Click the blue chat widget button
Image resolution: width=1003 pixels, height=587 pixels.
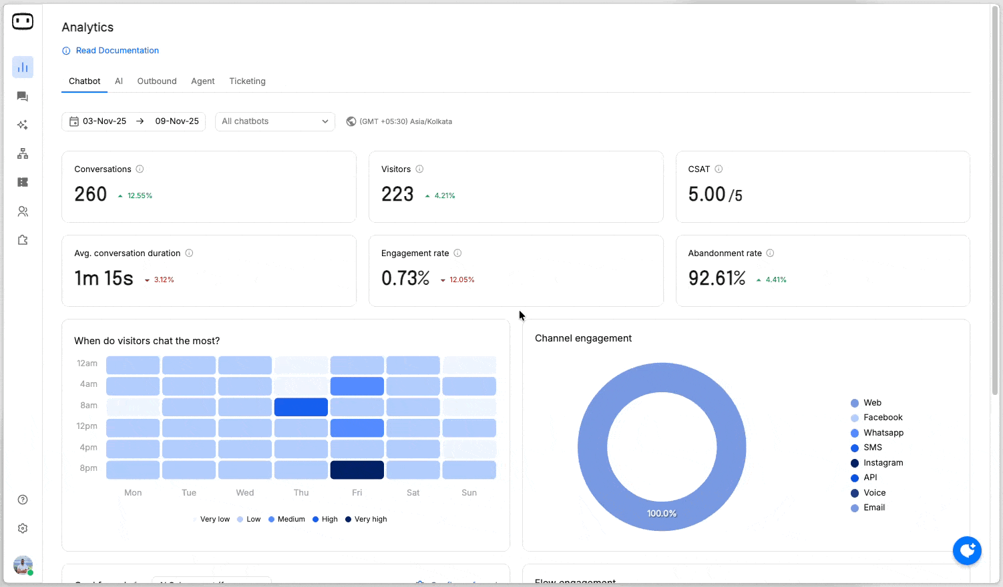point(966,551)
